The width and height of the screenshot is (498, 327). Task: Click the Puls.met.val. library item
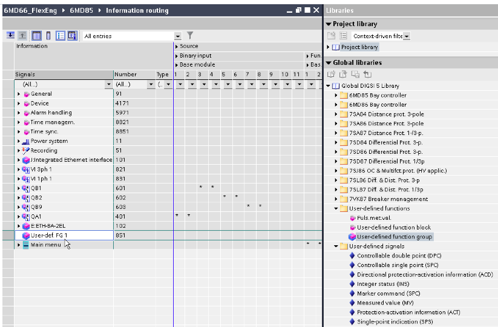tap(373, 218)
